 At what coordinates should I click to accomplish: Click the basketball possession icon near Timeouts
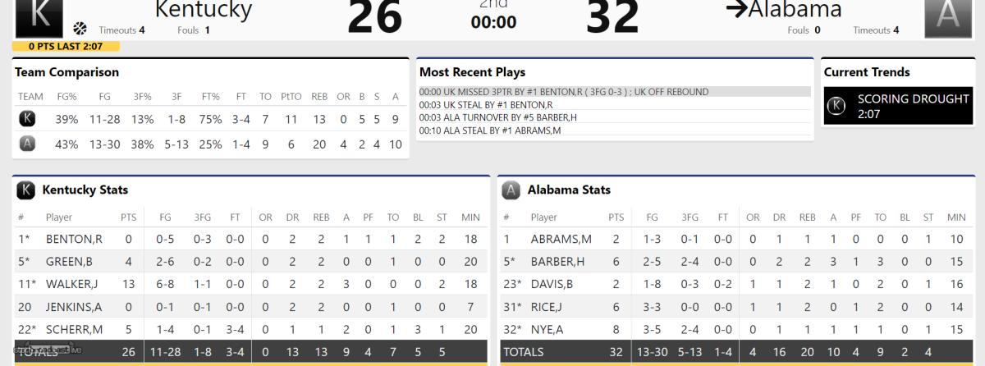(x=80, y=28)
